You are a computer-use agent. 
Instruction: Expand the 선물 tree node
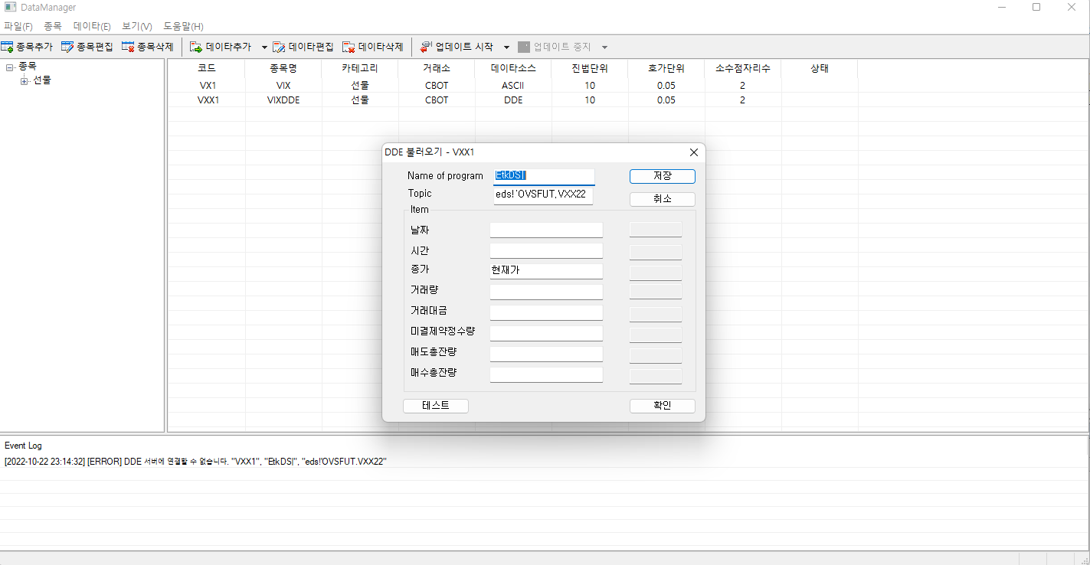point(25,80)
